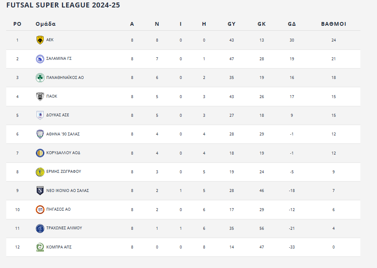
Task: Click the GY goals column header
Action: tap(232, 24)
